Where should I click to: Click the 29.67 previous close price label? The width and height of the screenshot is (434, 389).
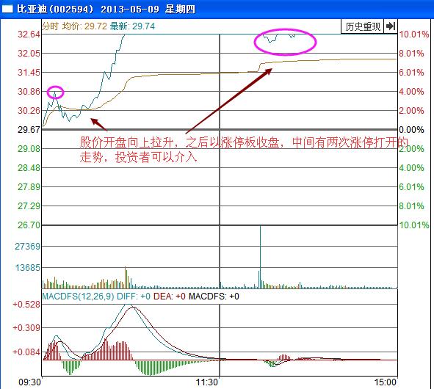coord(29,130)
